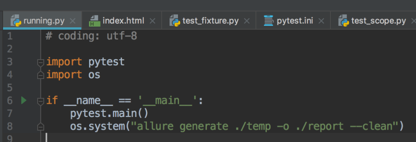Click line number 1 in the gutter

[x=10, y=36]
